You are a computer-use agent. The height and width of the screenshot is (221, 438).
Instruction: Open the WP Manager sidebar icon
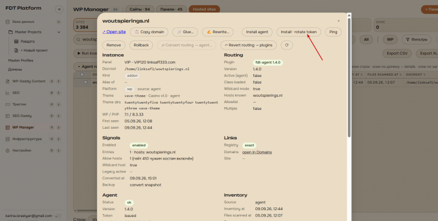[x=7, y=128]
